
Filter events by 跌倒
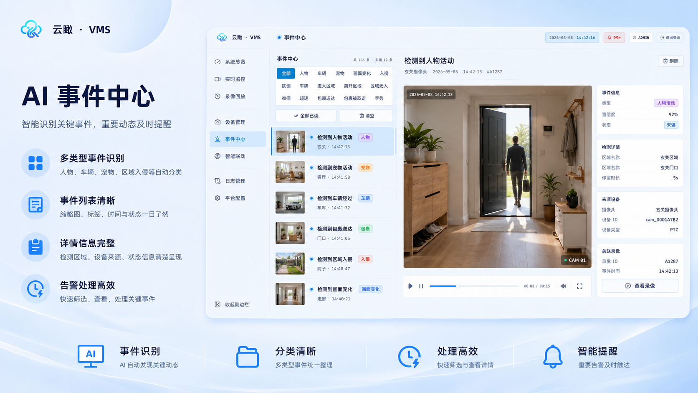(x=286, y=86)
